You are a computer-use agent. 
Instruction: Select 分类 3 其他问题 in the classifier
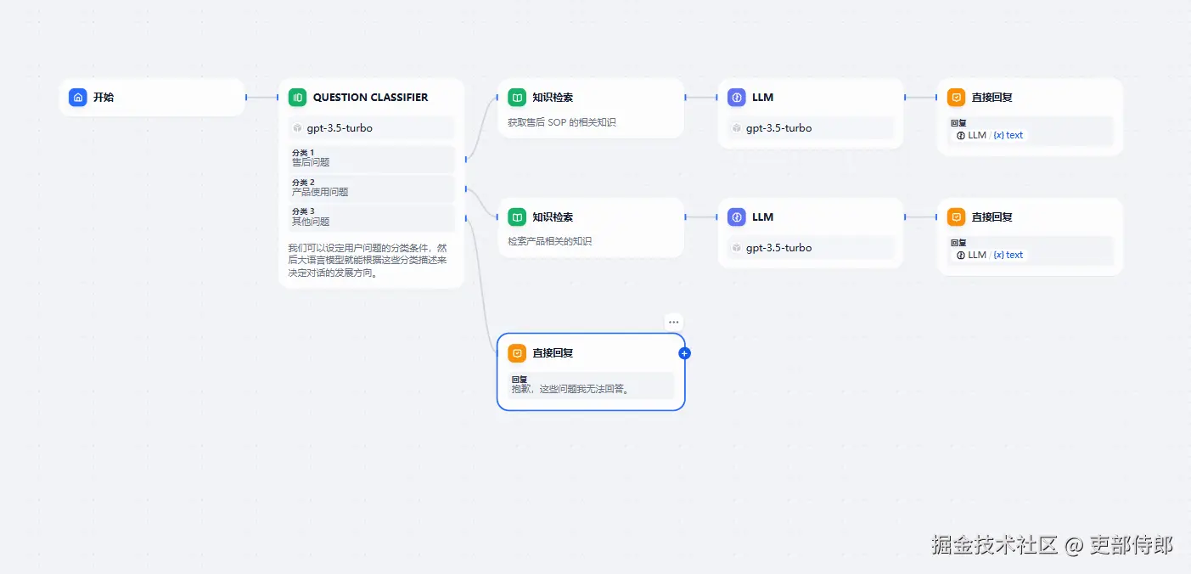tap(372, 217)
